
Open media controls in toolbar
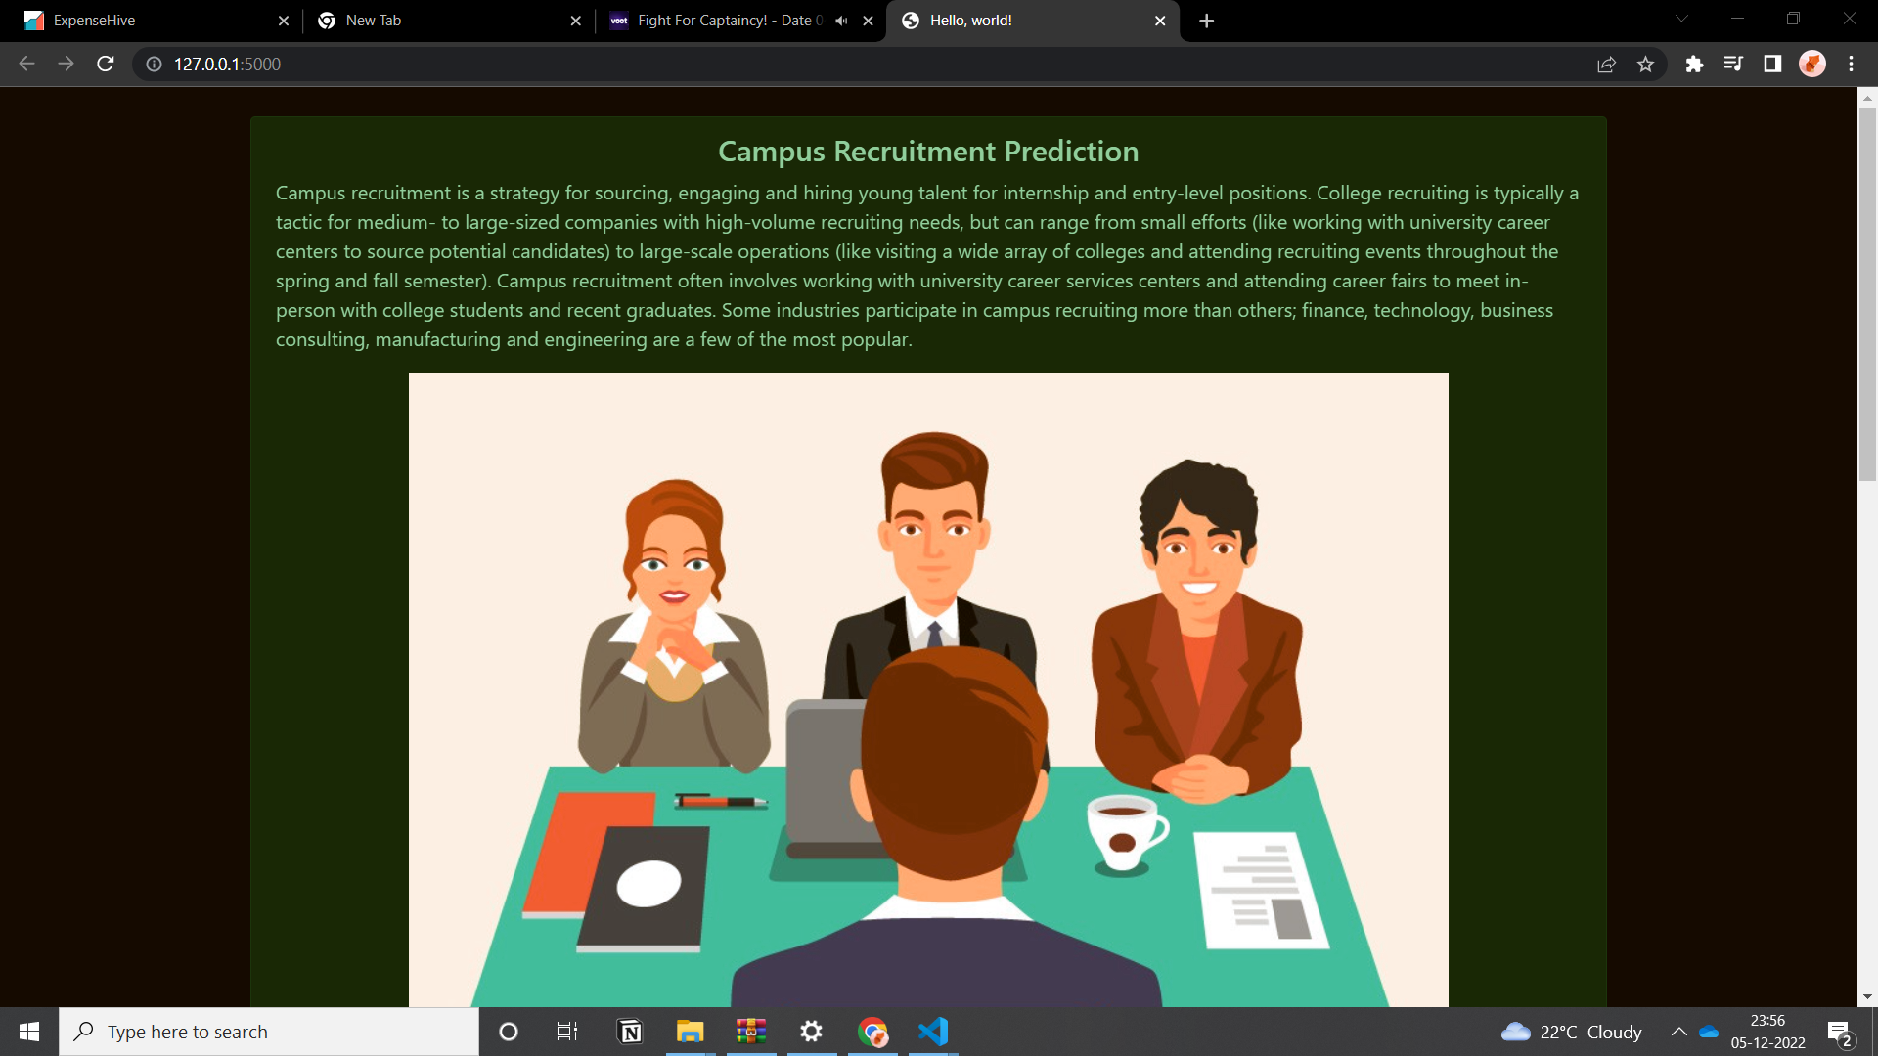(1733, 65)
